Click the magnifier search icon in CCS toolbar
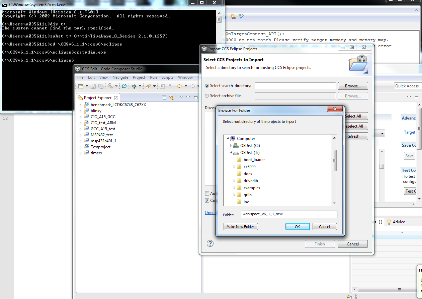 tap(124, 86)
